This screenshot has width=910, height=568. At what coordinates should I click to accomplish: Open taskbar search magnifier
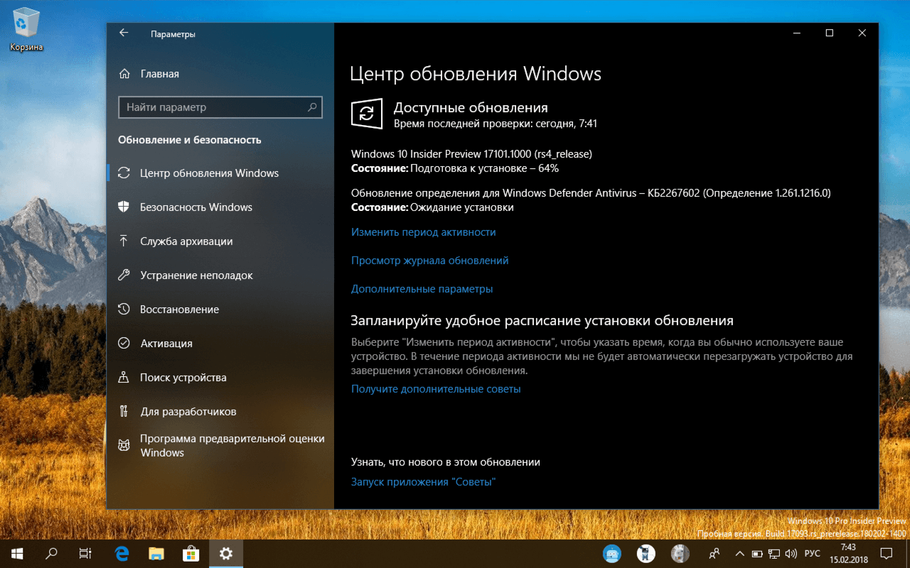point(51,553)
